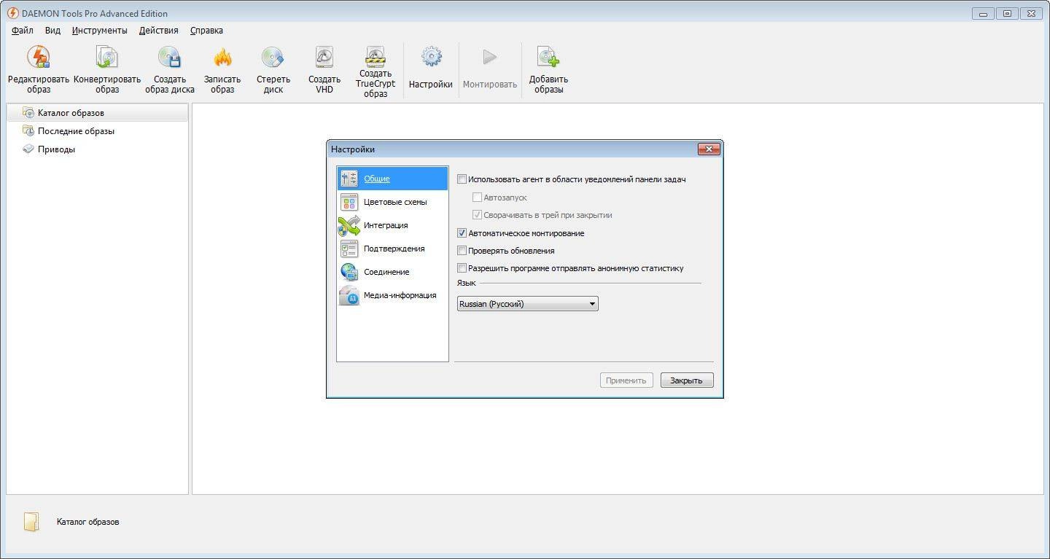
Task: Click the Подтверждения checklist icon
Action: coord(349,249)
